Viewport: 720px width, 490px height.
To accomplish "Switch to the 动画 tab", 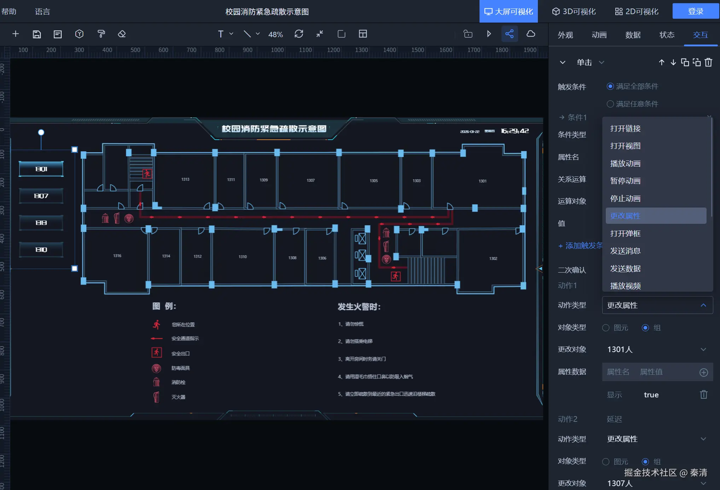I will point(599,35).
